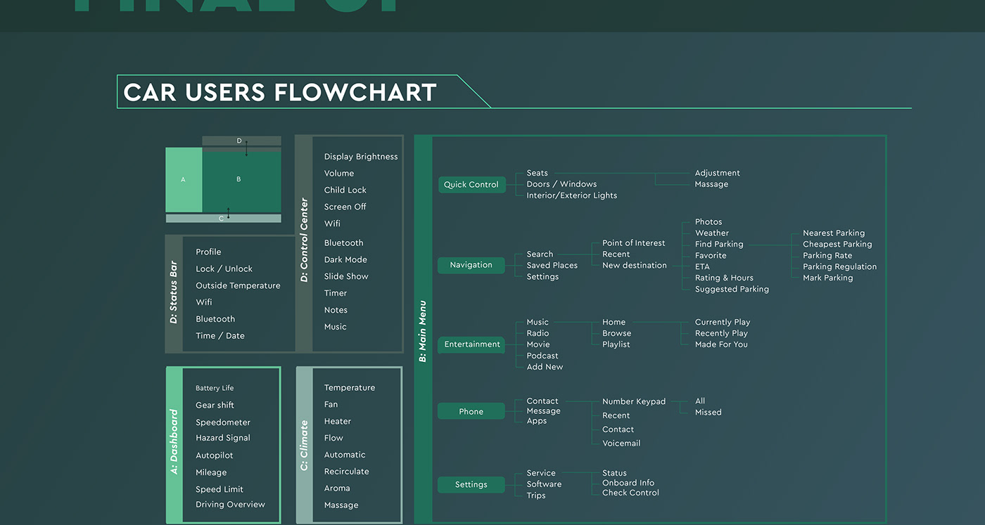Click the Display Brightness item

point(361,157)
